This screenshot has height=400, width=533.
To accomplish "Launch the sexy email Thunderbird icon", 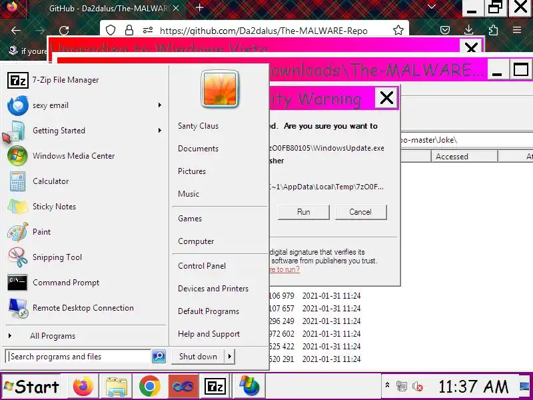I will 18,105.
